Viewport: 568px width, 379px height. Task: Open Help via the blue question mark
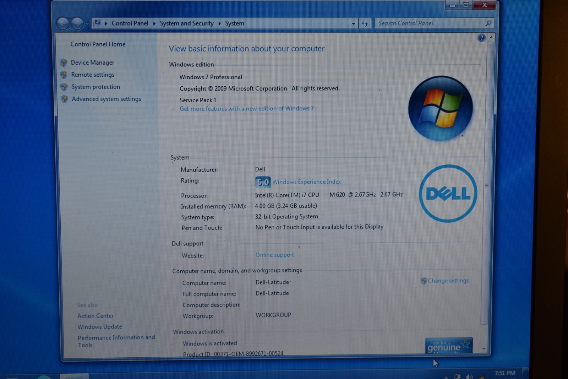pyautogui.click(x=481, y=38)
